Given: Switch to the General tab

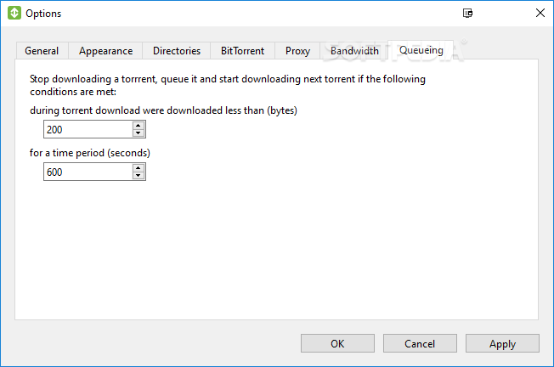Looking at the screenshot, I should pos(42,51).
